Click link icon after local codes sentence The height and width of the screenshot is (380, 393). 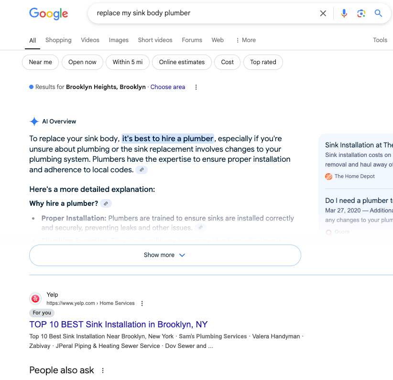[x=141, y=170]
